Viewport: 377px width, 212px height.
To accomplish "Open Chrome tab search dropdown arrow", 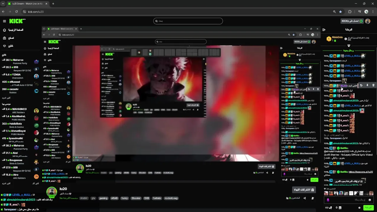I will (x=3, y=4).
